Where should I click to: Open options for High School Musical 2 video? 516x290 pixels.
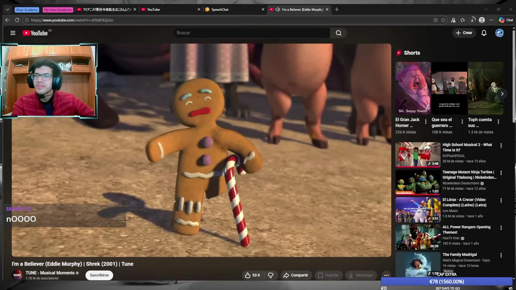pos(501,146)
